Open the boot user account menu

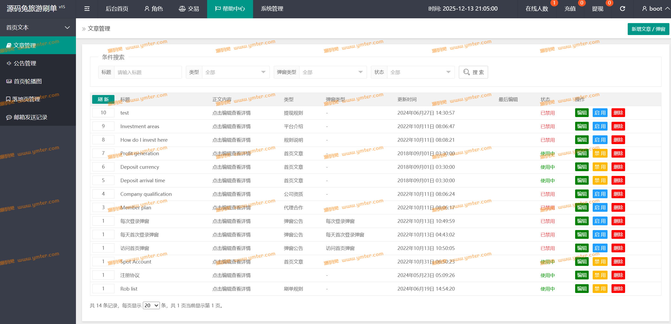[x=655, y=9]
